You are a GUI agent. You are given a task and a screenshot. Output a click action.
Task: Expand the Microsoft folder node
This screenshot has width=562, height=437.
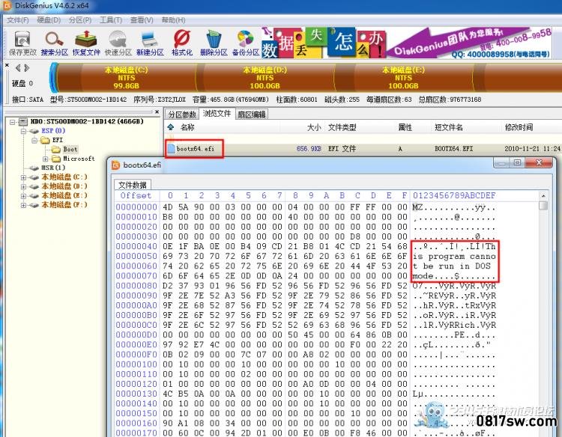pos(46,159)
